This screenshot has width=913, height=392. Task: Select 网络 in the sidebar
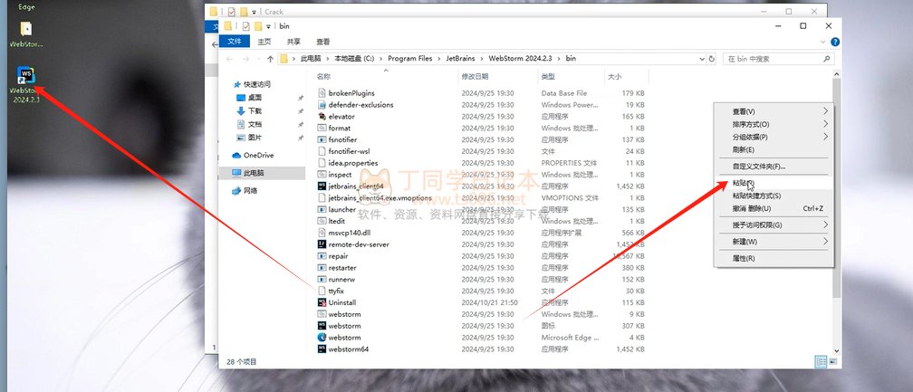[250, 191]
